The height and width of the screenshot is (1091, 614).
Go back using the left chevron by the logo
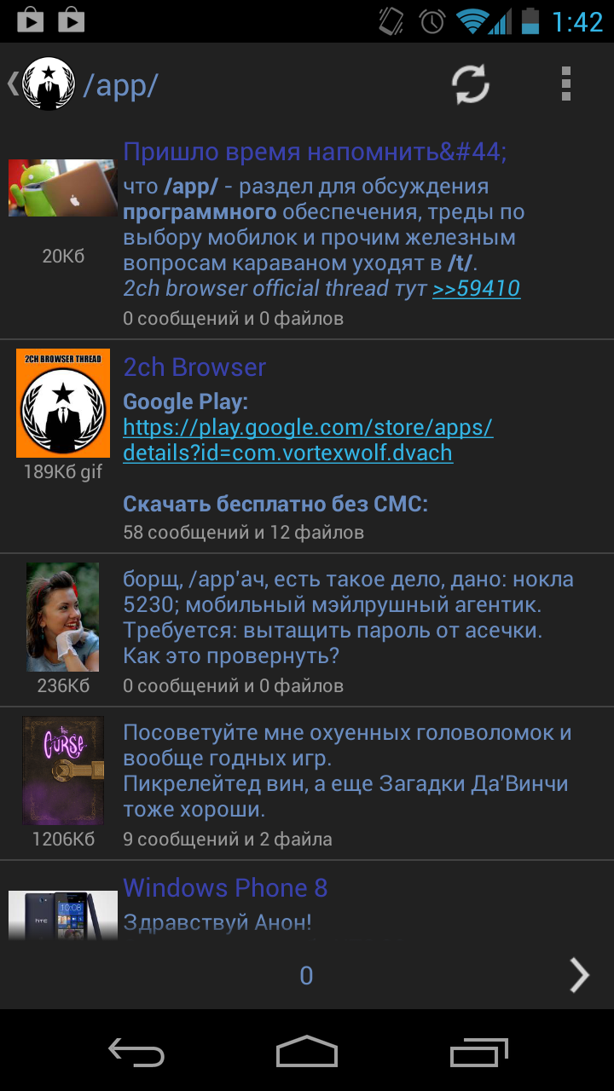pyautogui.click(x=12, y=84)
